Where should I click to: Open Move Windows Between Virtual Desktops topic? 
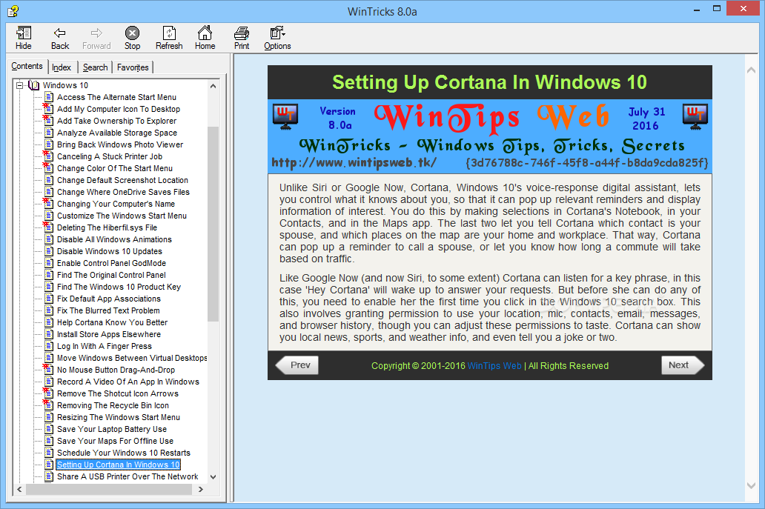click(x=132, y=358)
